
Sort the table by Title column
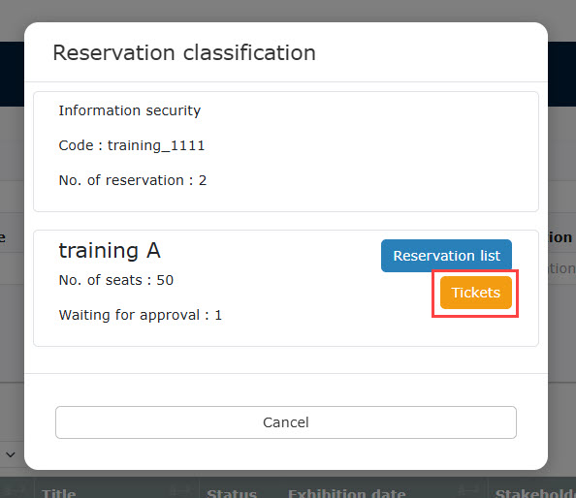point(59,493)
